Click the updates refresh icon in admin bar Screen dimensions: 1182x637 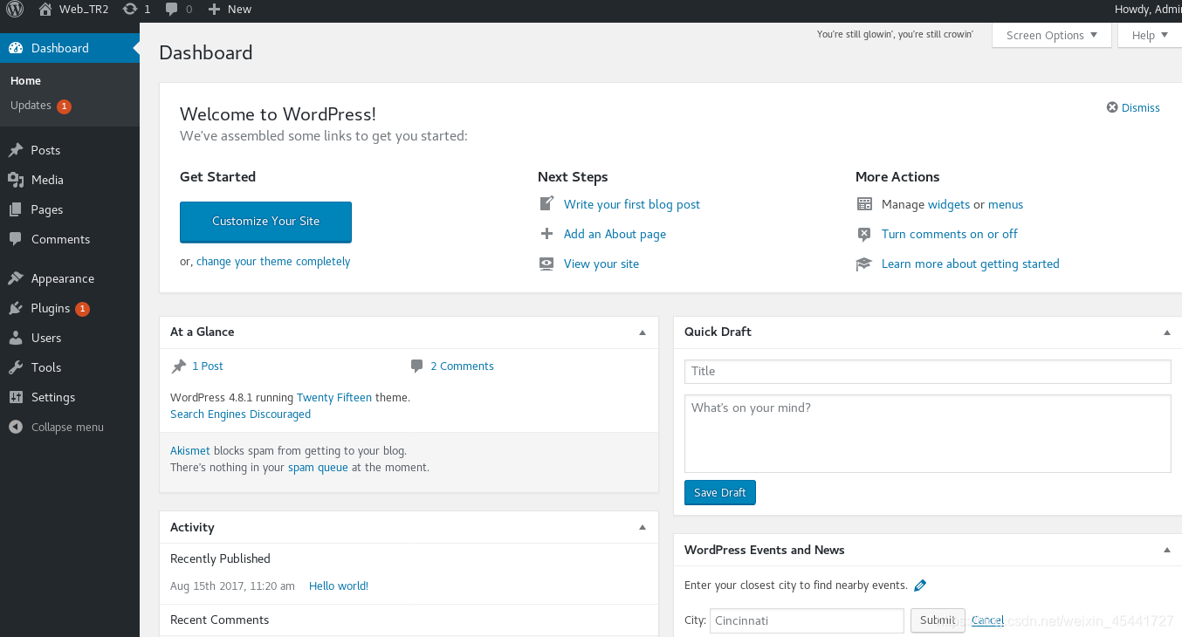(x=130, y=9)
